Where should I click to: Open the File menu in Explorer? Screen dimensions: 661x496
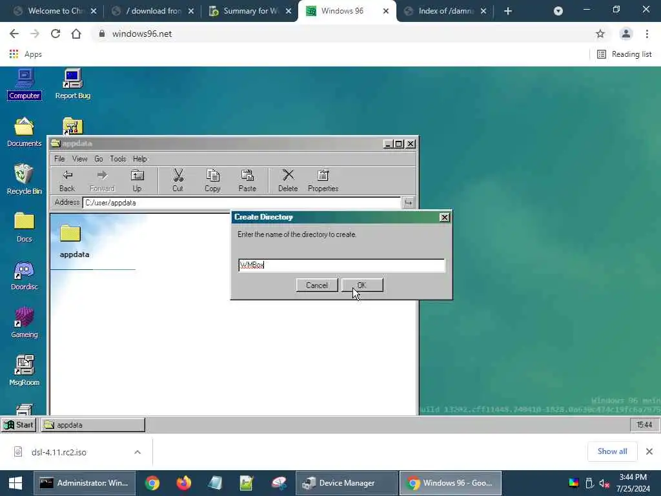point(59,159)
